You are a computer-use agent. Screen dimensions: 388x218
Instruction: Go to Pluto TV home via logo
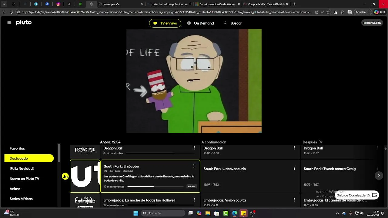tap(24, 23)
